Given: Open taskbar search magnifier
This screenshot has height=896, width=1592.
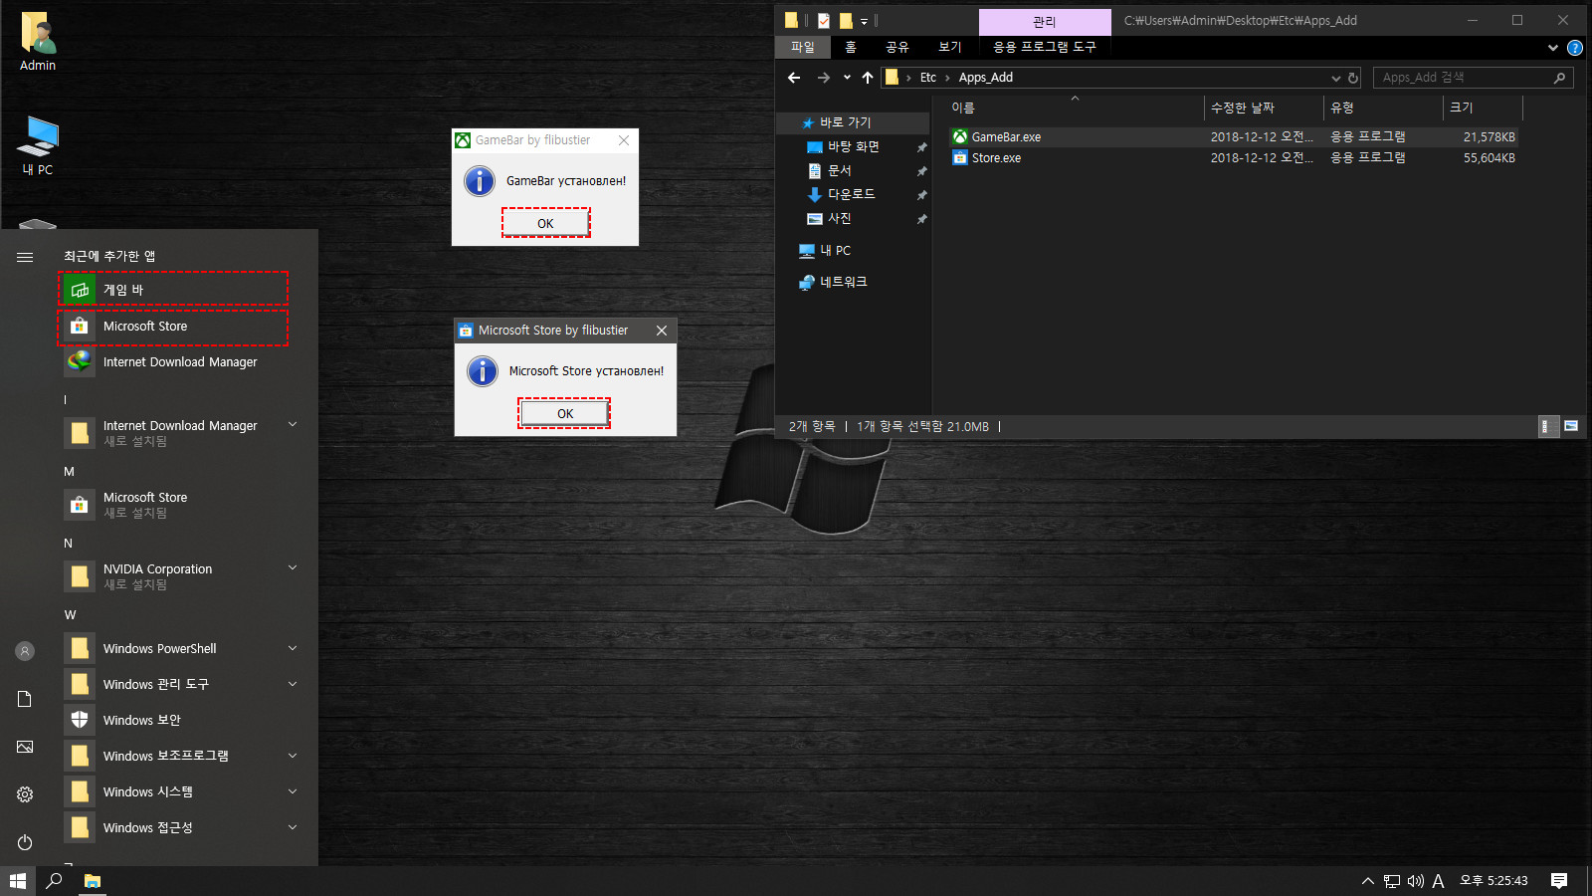Looking at the screenshot, I should tap(55, 881).
